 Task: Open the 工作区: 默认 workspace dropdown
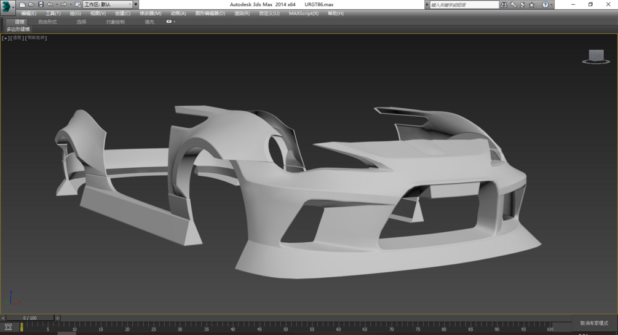point(108,4)
